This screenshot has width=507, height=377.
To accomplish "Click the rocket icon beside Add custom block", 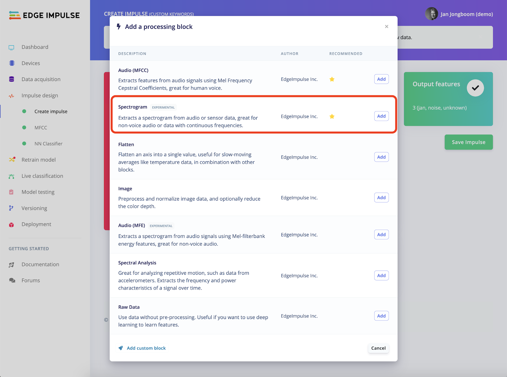I will pyautogui.click(x=121, y=348).
